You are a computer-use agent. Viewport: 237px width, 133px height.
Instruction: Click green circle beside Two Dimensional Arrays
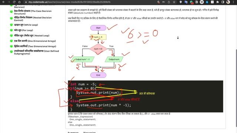click(x=11, y=46)
